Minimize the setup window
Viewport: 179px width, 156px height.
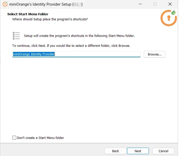140,4
